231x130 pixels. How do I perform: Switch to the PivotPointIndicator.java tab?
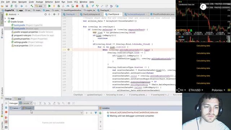162,14
